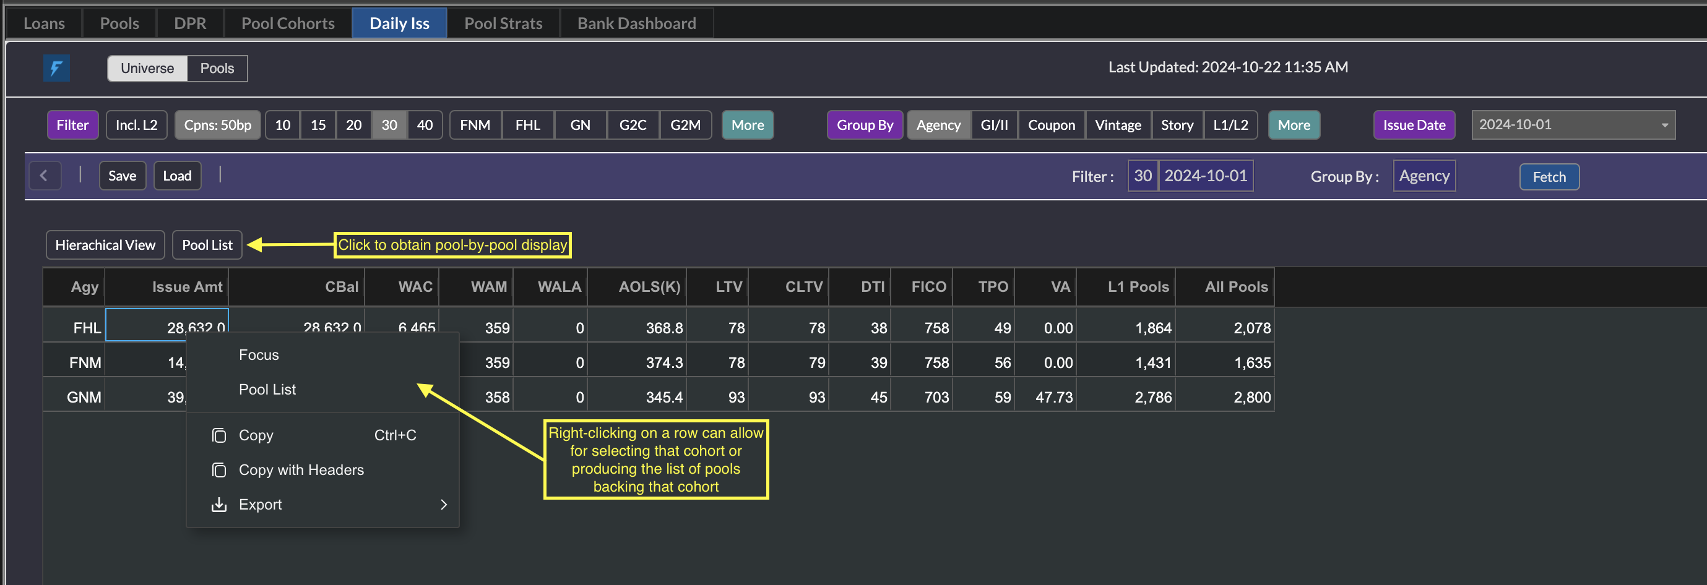Select Focus from the context menu

[259, 355]
